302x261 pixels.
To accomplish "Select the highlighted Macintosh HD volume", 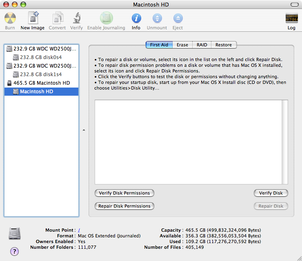I will 41,92.
